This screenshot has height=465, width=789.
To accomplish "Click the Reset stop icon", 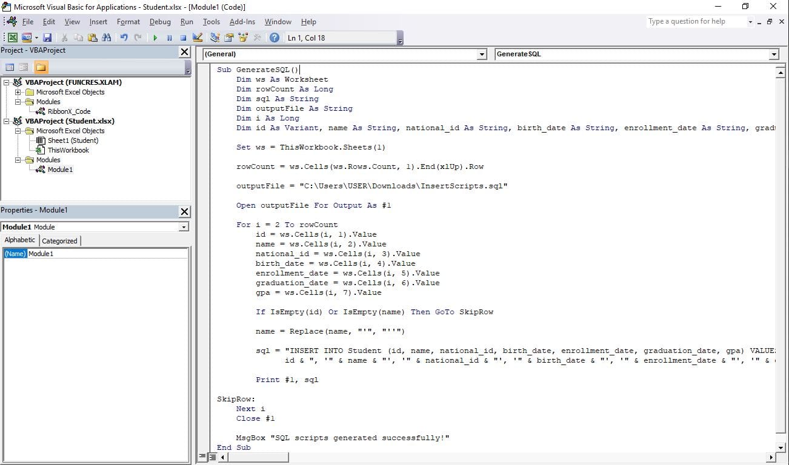I will click(x=183, y=38).
